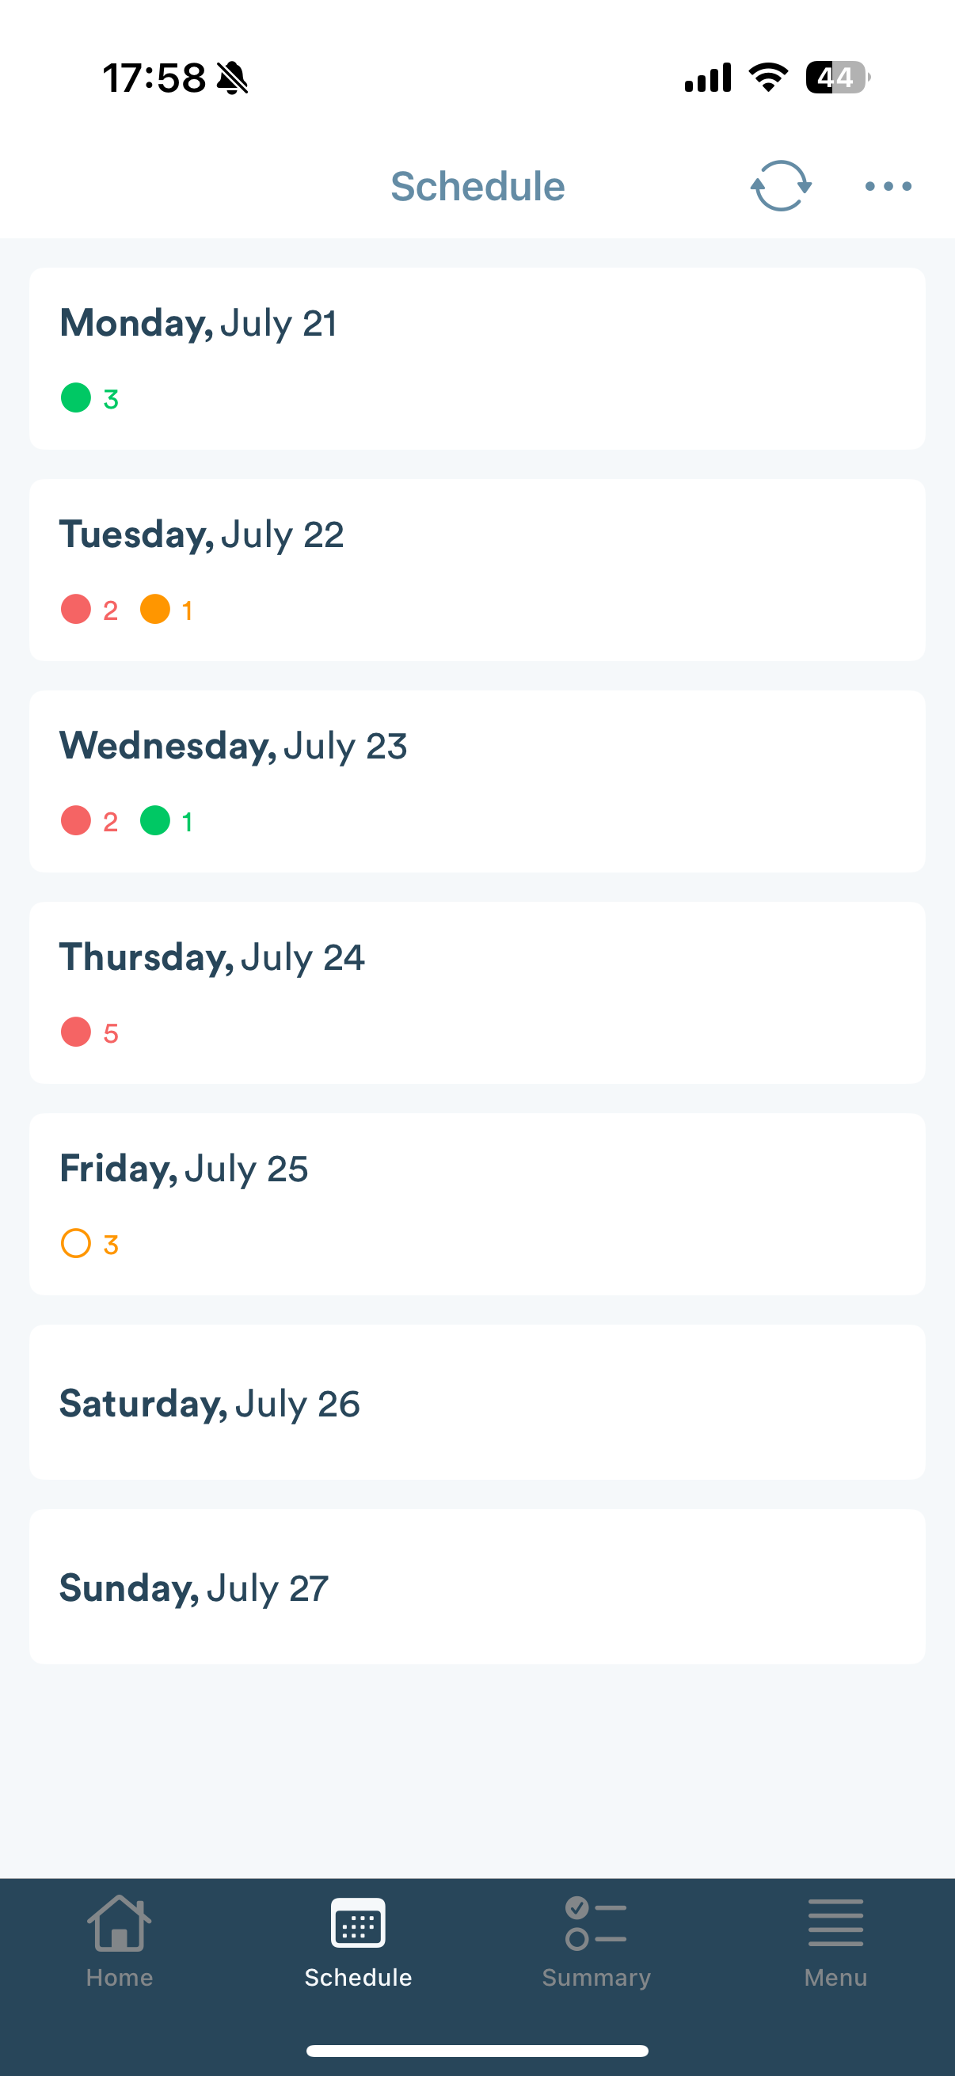Select the Tuesday, July 22 row
This screenshot has height=2076, width=955.
(x=477, y=569)
